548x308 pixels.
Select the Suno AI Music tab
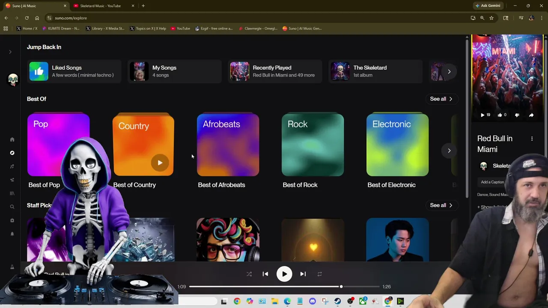(35, 6)
